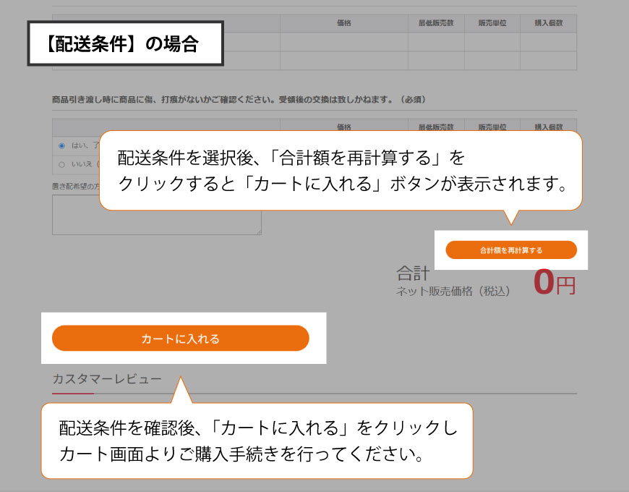This screenshot has height=492, width=629.
Task: Open the カスタマーレビュー tab
Action: (107, 379)
